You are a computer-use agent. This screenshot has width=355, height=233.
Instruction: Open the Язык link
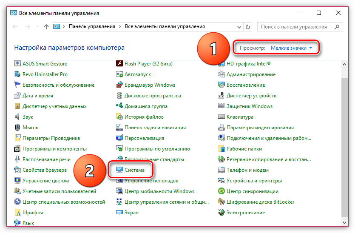28,223
